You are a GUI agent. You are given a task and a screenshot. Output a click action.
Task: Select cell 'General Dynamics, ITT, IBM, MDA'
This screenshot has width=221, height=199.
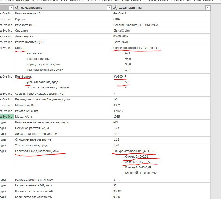tap(161, 25)
